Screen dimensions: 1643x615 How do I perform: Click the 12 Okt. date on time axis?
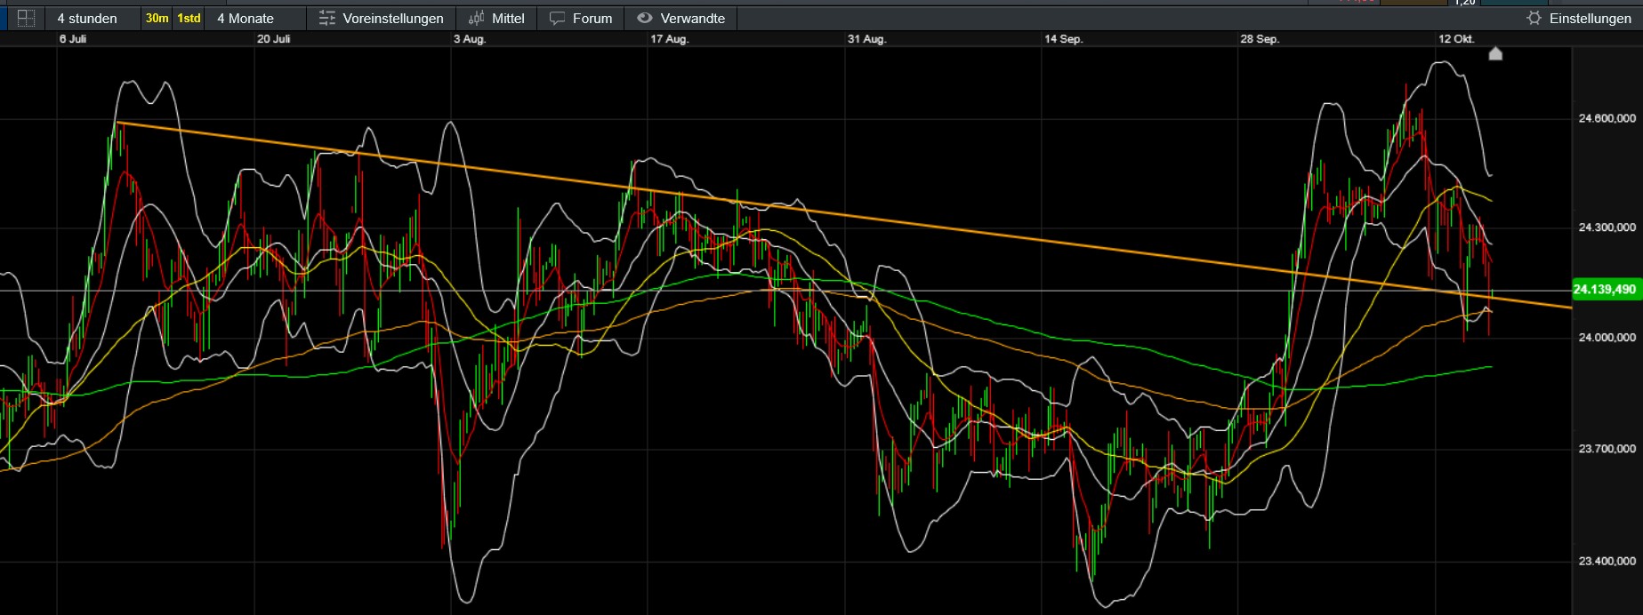1456,39
